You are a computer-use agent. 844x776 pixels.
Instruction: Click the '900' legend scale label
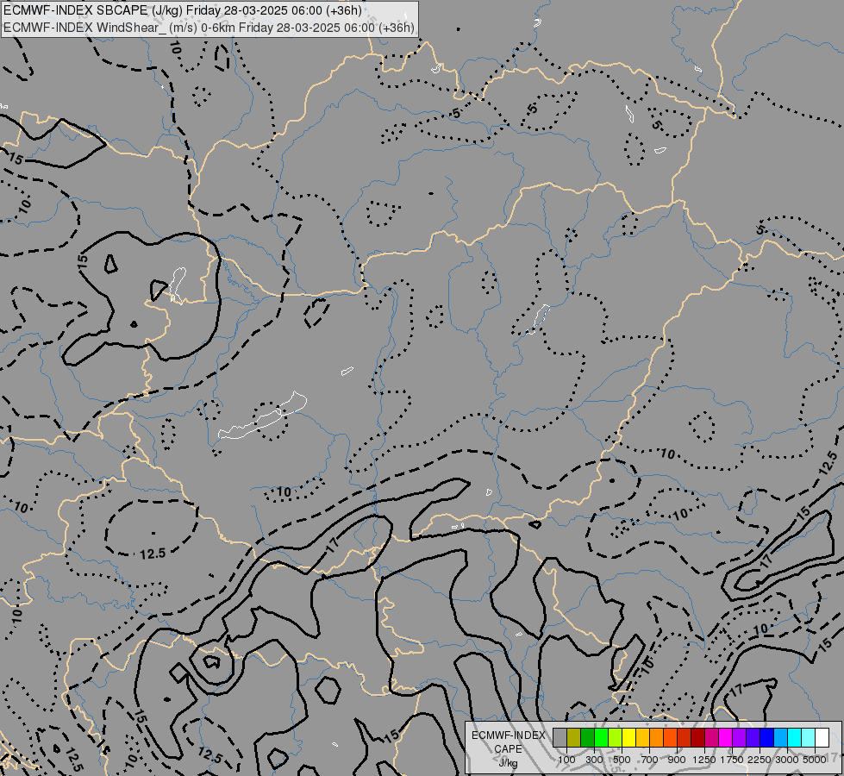click(677, 760)
